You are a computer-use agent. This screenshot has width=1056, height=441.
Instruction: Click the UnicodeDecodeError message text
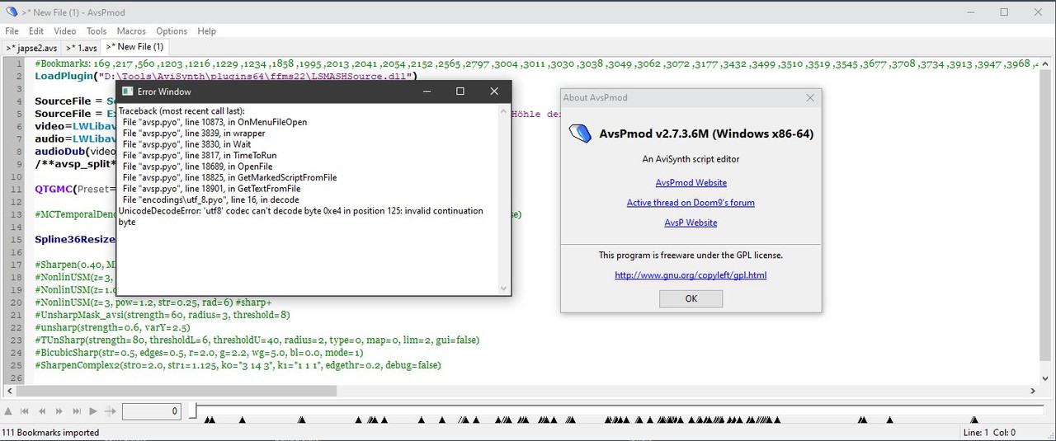point(301,216)
